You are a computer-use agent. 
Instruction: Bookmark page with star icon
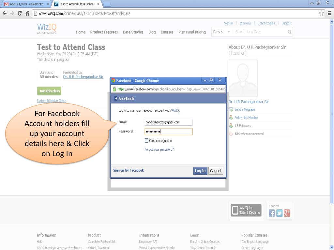click(x=321, y=13)
